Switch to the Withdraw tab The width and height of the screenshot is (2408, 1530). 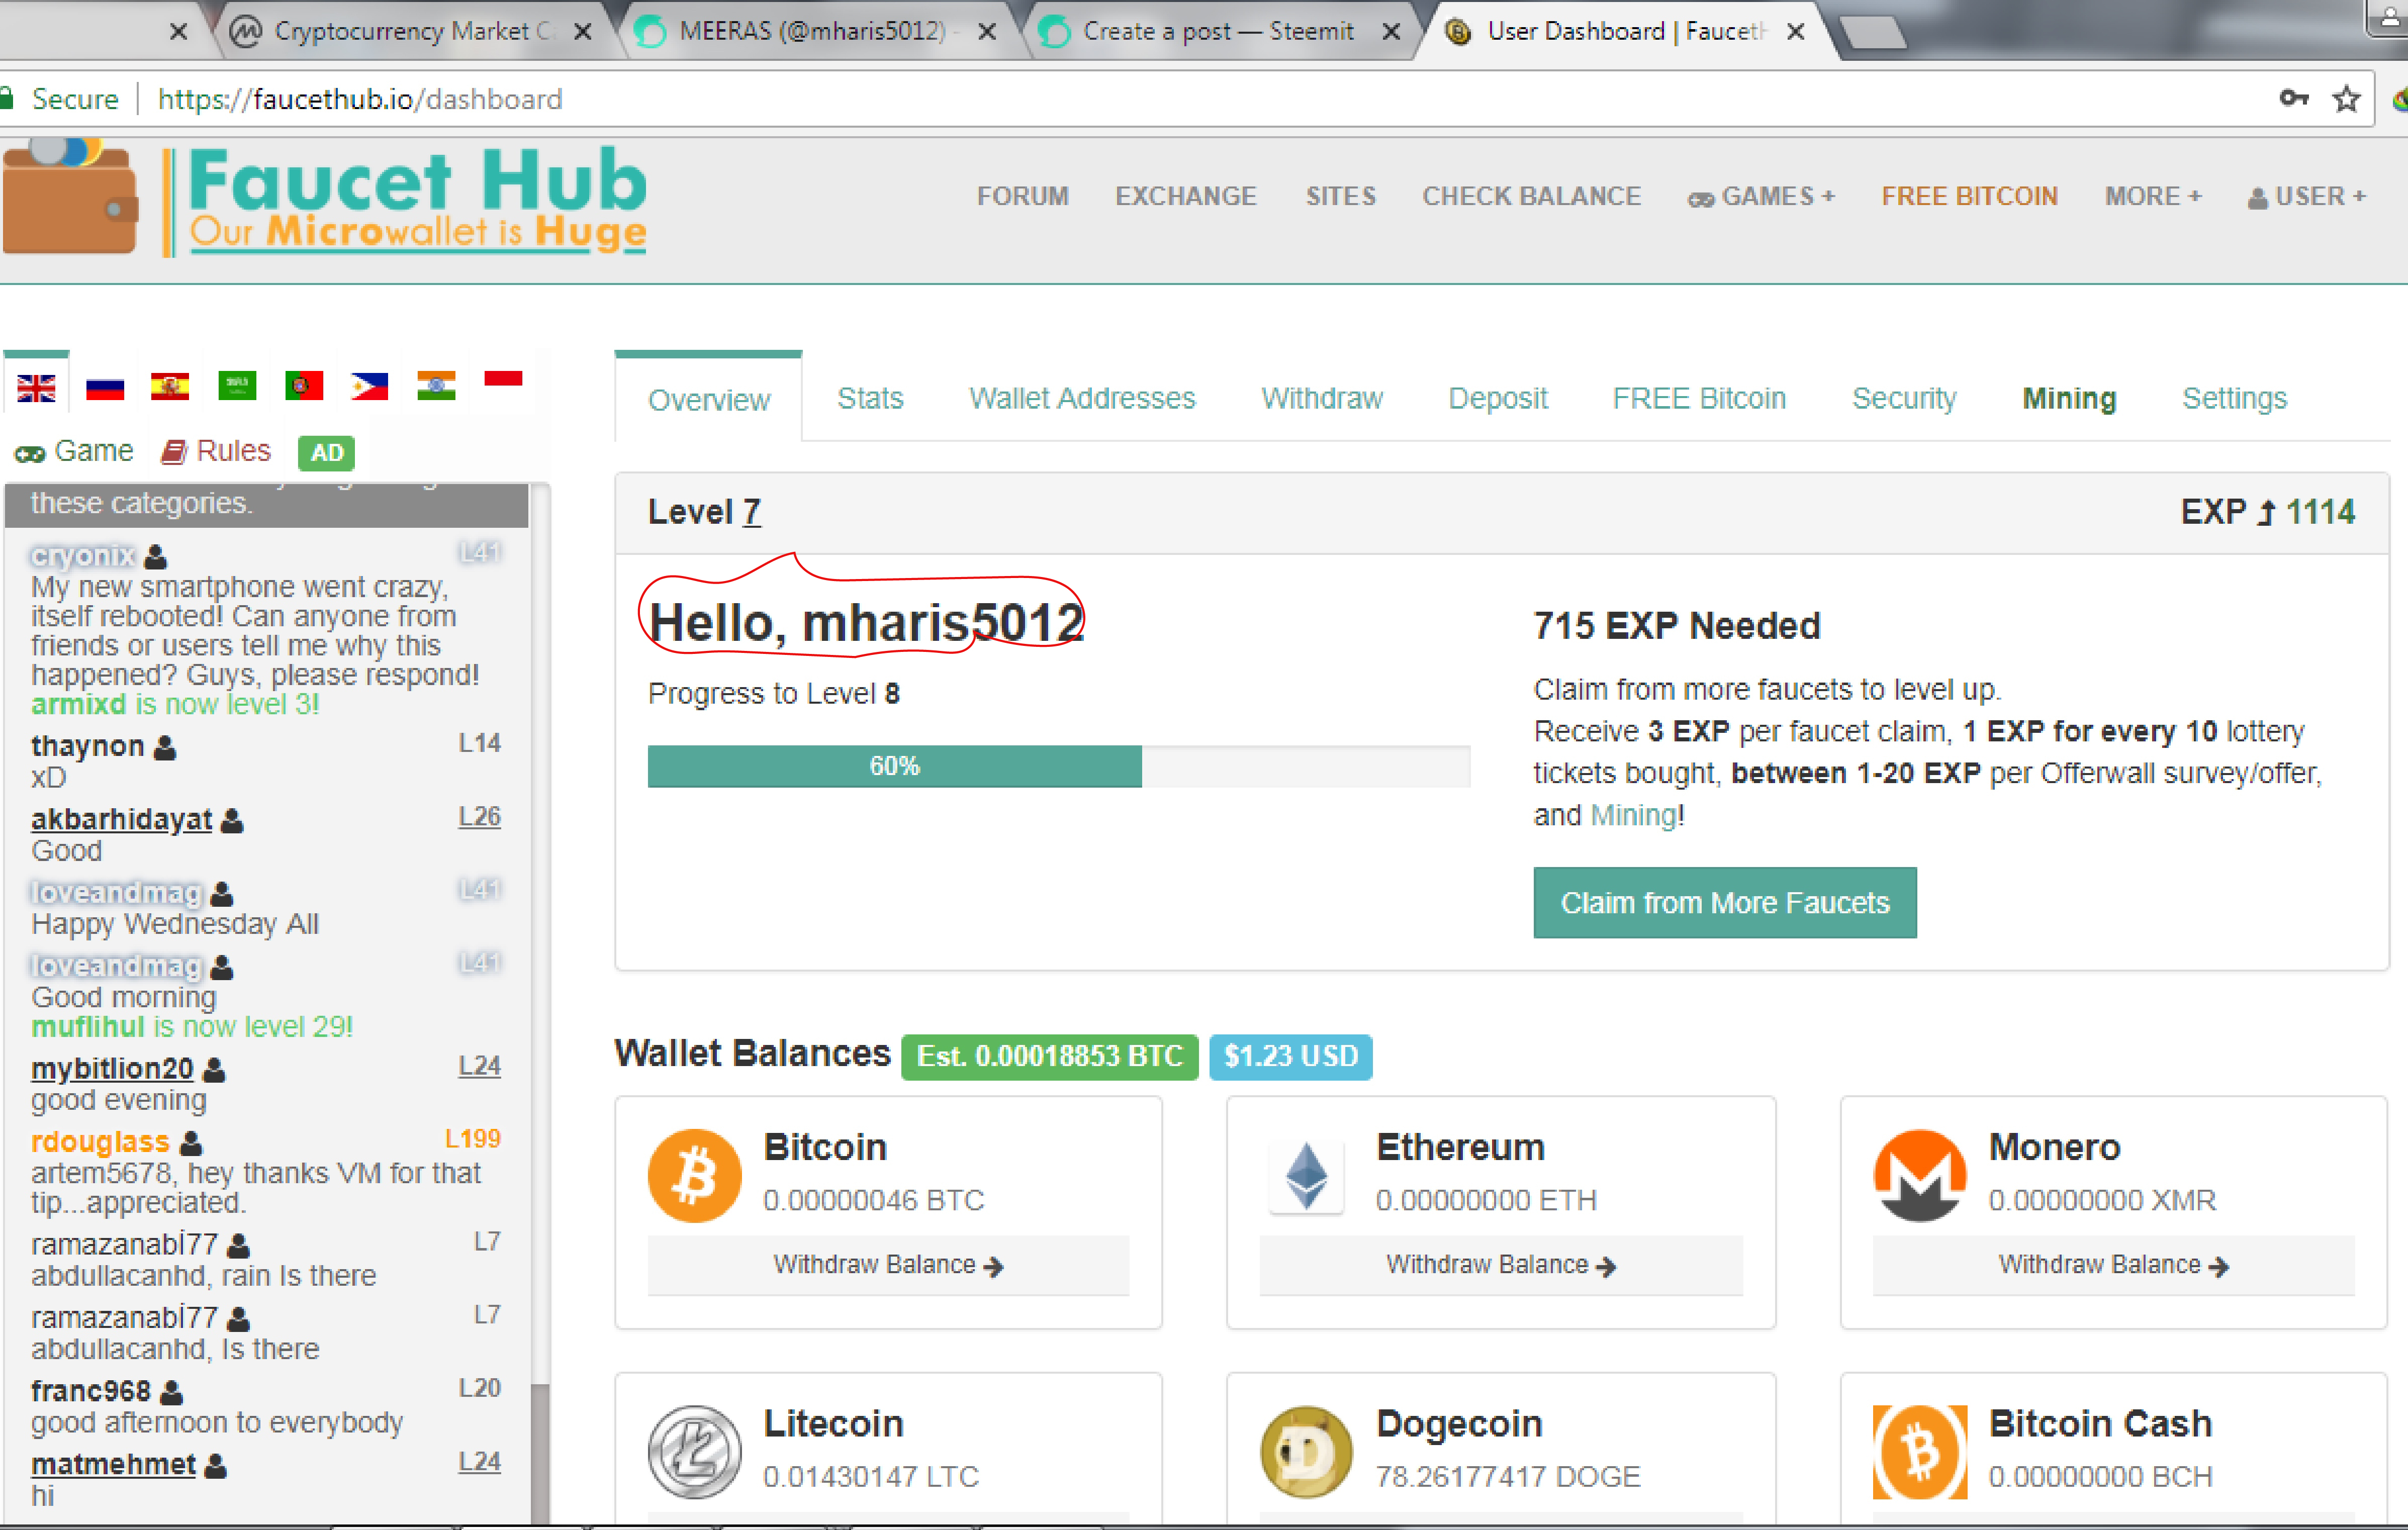1321,399
